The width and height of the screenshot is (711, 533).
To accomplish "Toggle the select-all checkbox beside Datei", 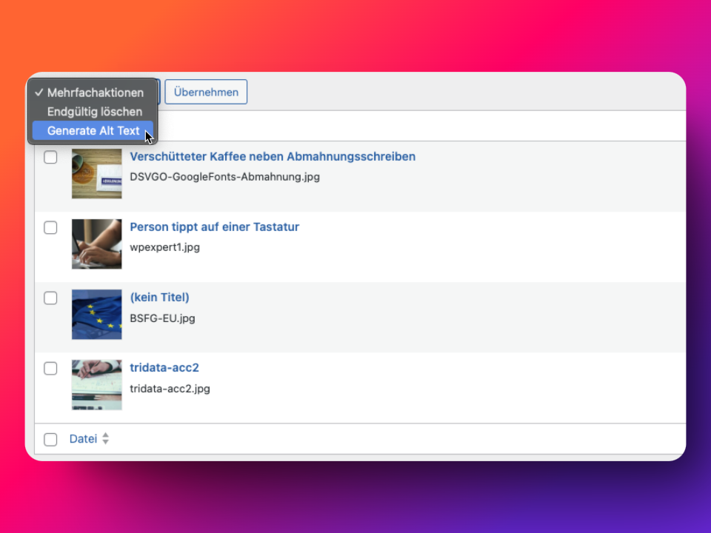I will [50, 439].
